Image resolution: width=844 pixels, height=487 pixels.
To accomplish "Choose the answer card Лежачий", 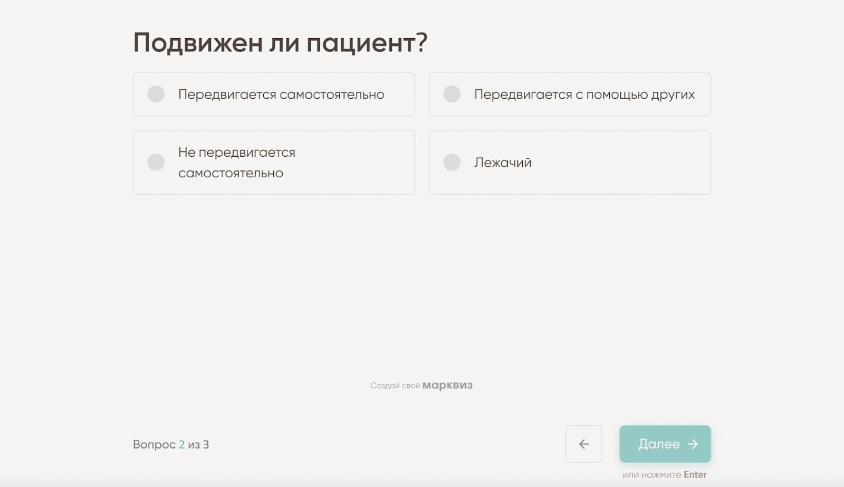I will [570, 162].
